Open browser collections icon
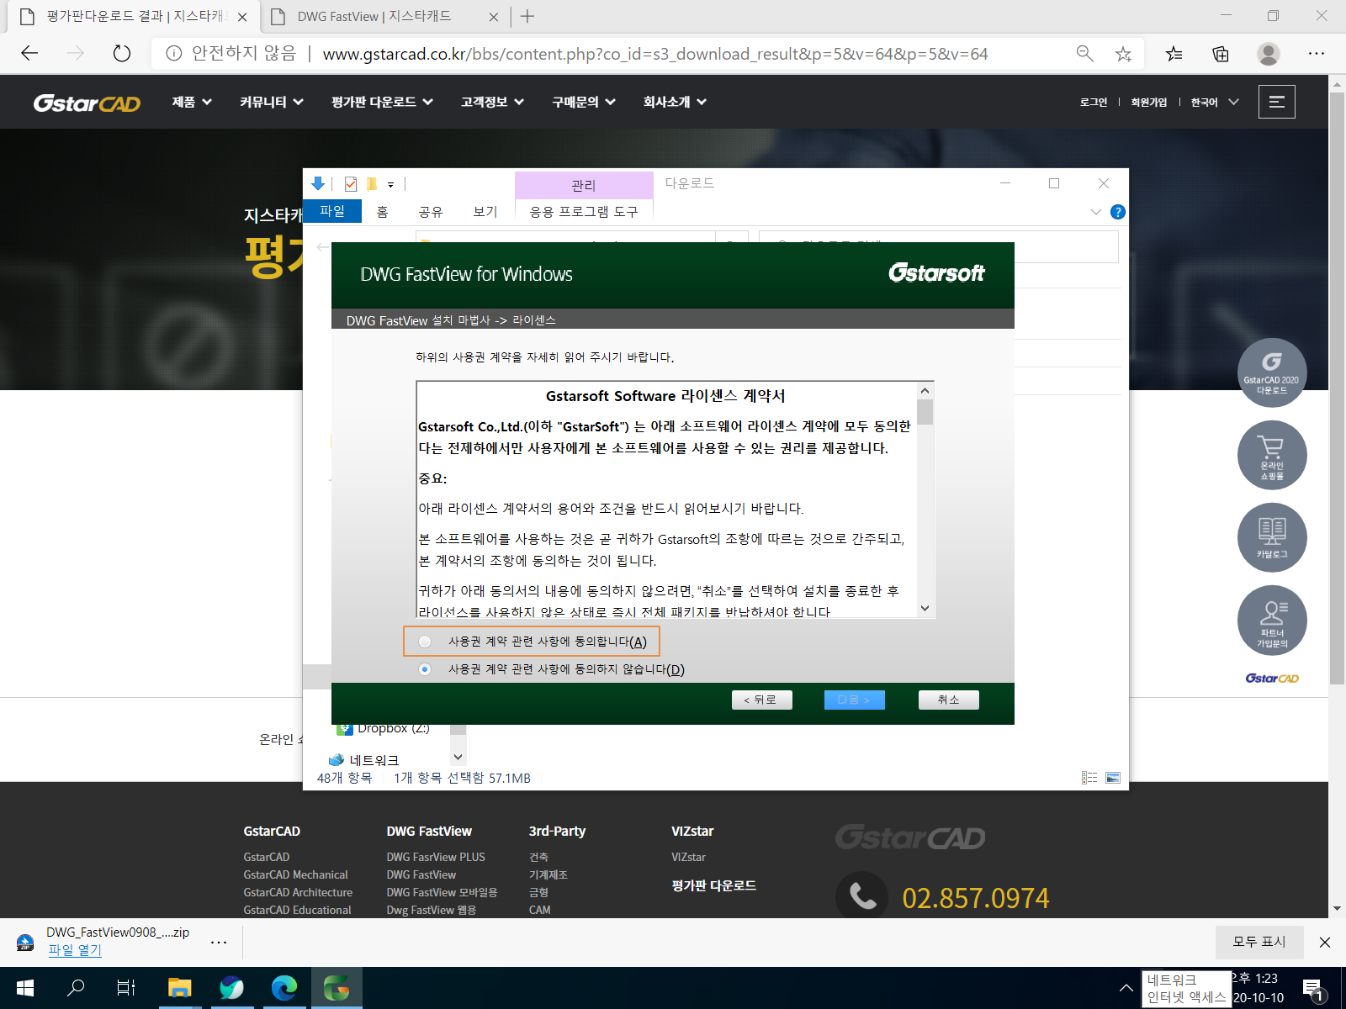The height and width of the screenshot is (1009, 1346). (x=1221, y=54)
